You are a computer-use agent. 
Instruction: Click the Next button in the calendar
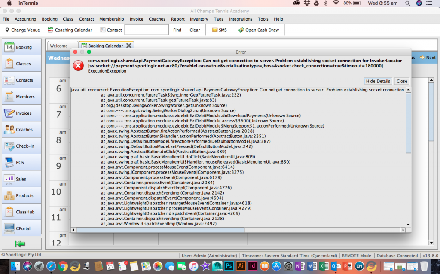pyautogui.click(x=428, y=58)
